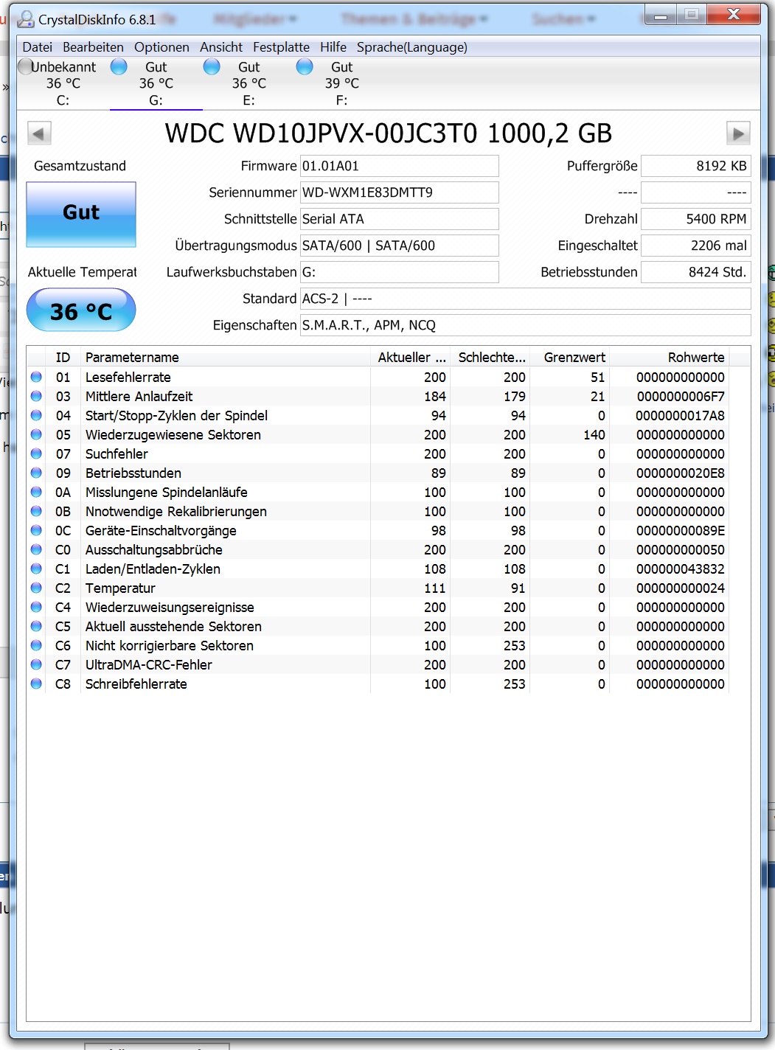Screen dimensions: 775x1050
Task: Click CrystalDiskInfo title bar app icon
Action: pyautogui.click(x=26, y=19)
